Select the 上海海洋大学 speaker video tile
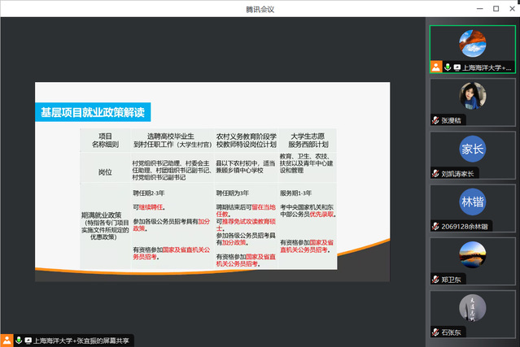Viewport: 520px width, 347px height. 472,45
